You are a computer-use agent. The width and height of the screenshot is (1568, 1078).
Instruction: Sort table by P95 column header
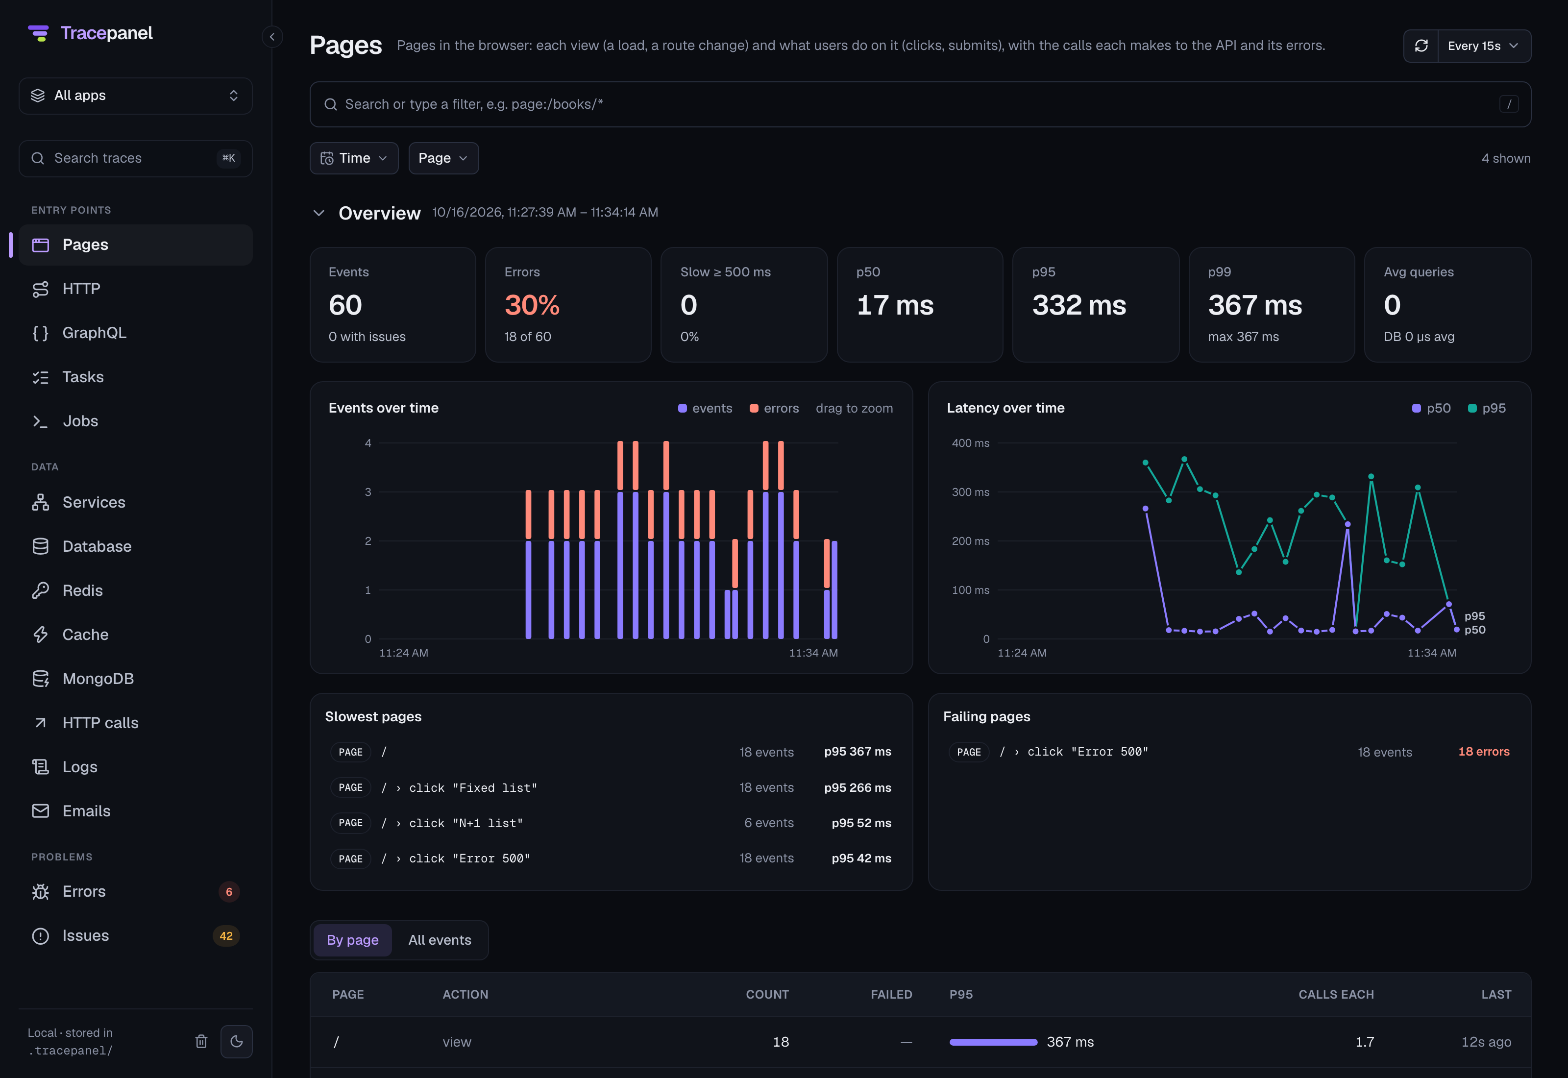[961, 995]
